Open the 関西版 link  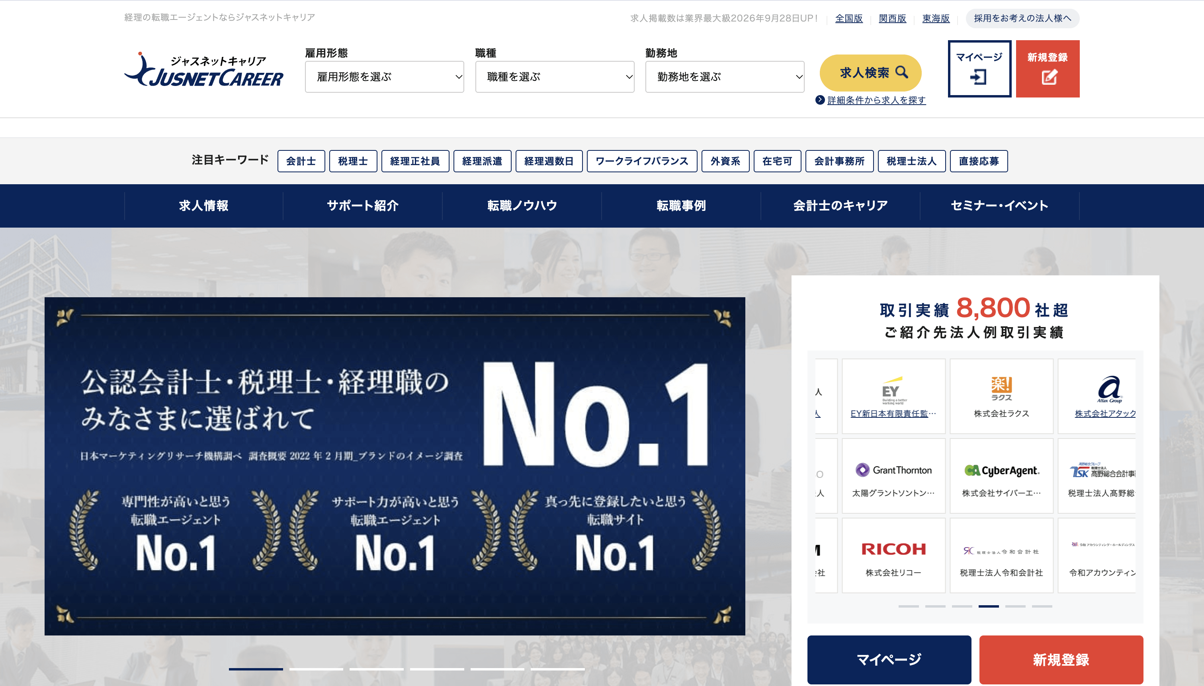click(892, 18)
